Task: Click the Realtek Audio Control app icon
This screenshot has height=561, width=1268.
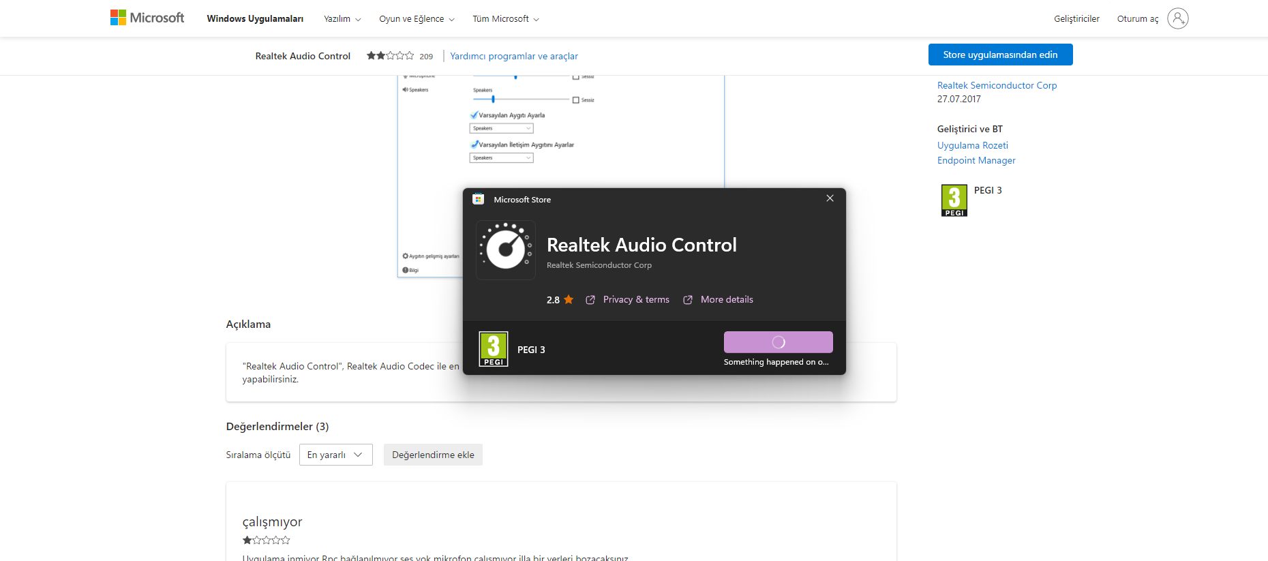Action: click(506, 250)
